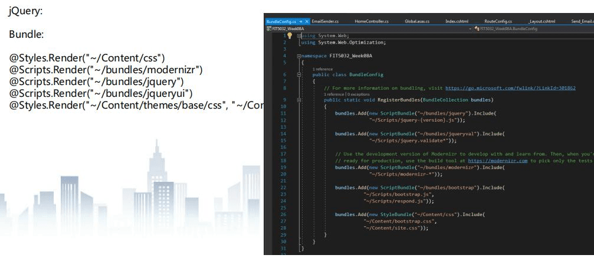The height and width of the screenshot is (258, 594).
Task: Click the 'Bundle:' heading on the slide
Action: click(x=27, y=34)
